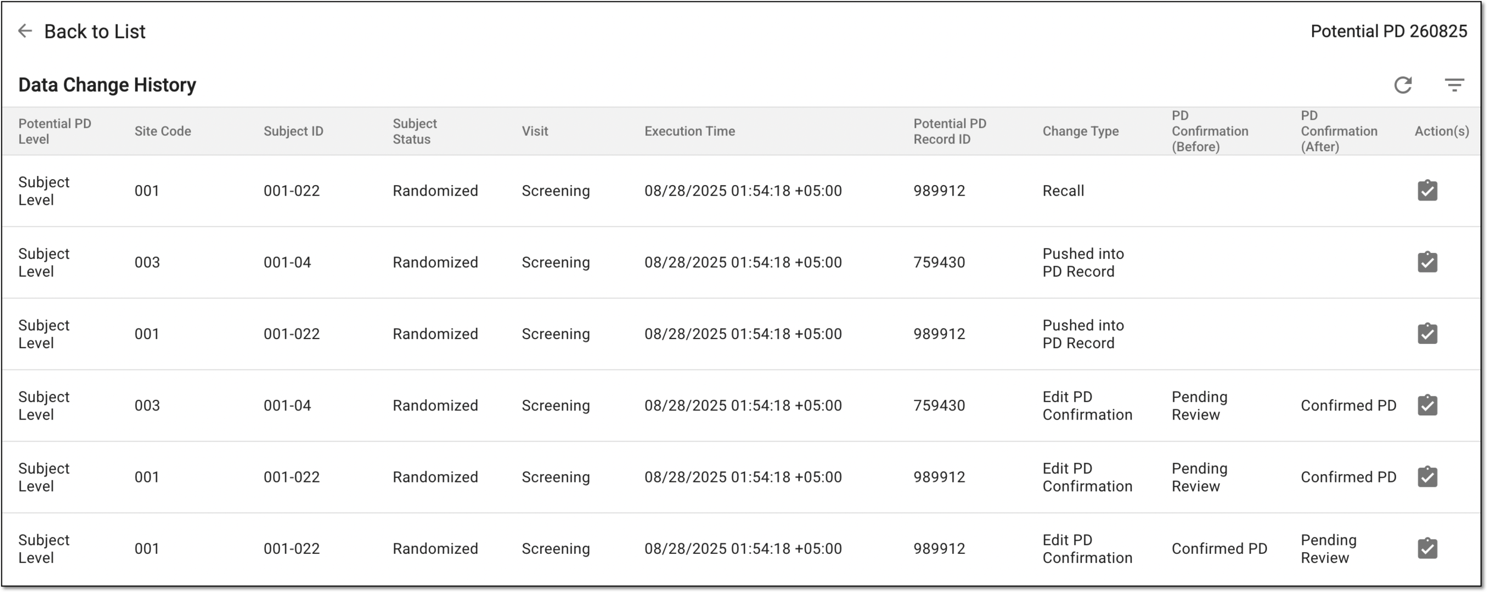The height and width of the screenshot is (592, 1487).
Task: Click the Visit column header
Action: [535, 131]
